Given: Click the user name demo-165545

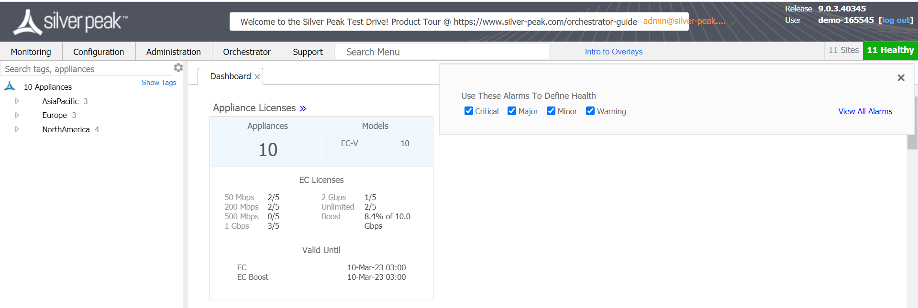Looking at the screenshot, I should [x=846, y=20].
